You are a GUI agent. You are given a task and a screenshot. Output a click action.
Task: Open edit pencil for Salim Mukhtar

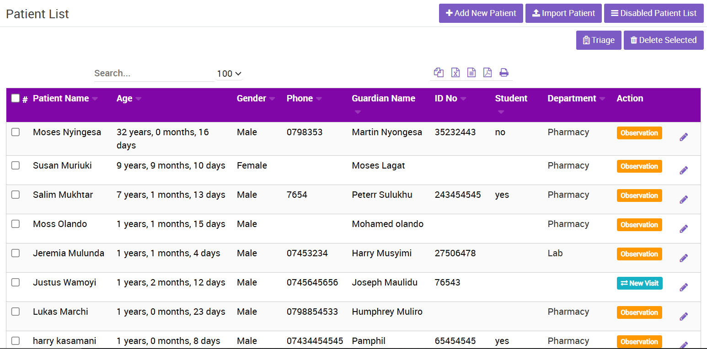coord(684,200)
